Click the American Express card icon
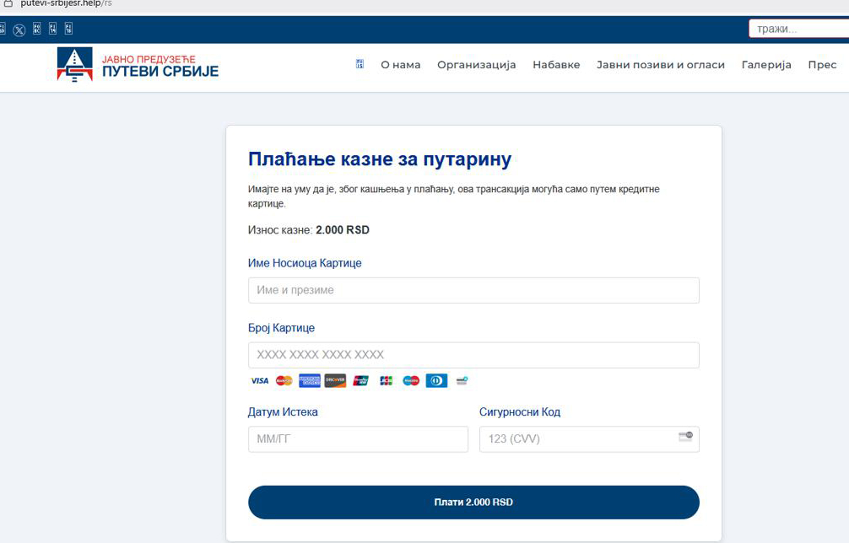Screen dimensions: 849x543 click(310, 381)
